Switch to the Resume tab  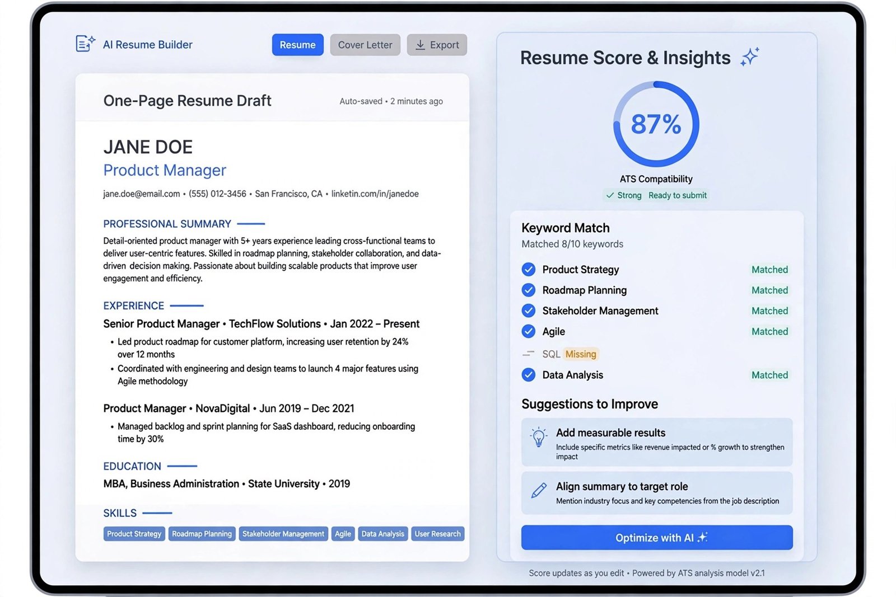click(x=298, y=45)
